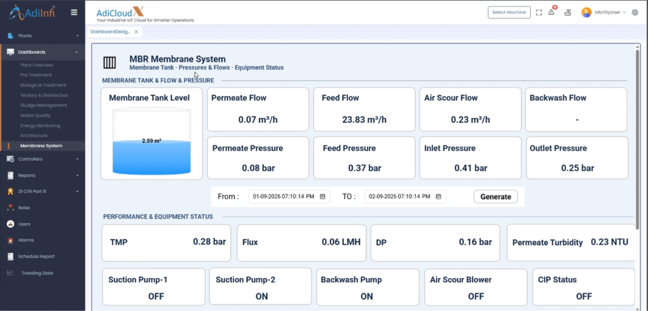Click the Dashboards sidebar icon

click(x=10, y=52)
